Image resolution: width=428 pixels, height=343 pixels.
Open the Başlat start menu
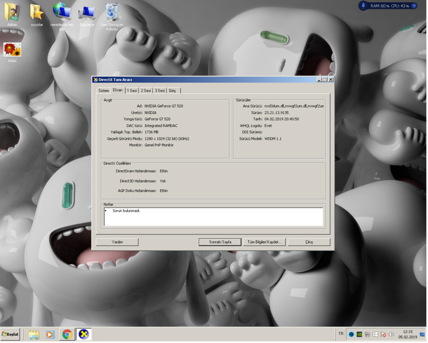10,334
